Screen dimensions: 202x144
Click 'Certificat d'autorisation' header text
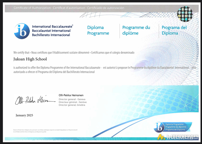(69, 8)
